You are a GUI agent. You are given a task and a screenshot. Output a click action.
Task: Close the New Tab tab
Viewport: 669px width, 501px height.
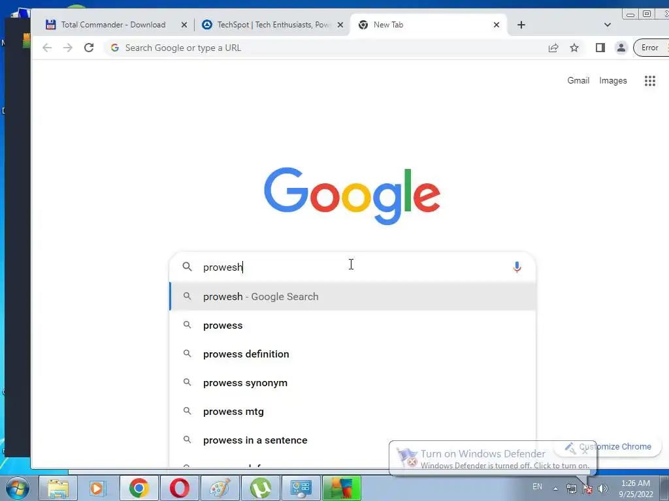497,25
